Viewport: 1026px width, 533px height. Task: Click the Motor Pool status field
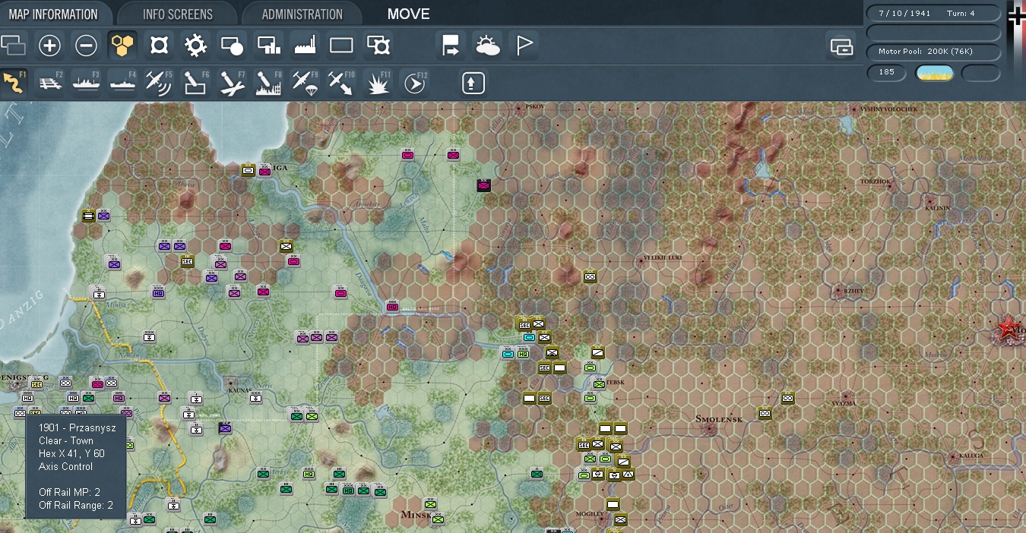[x=933, y=52]
